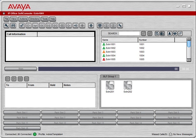196x138 pixels.
Task: Click the person search magnifier directory icon
Action: click(x=162, y=34)
